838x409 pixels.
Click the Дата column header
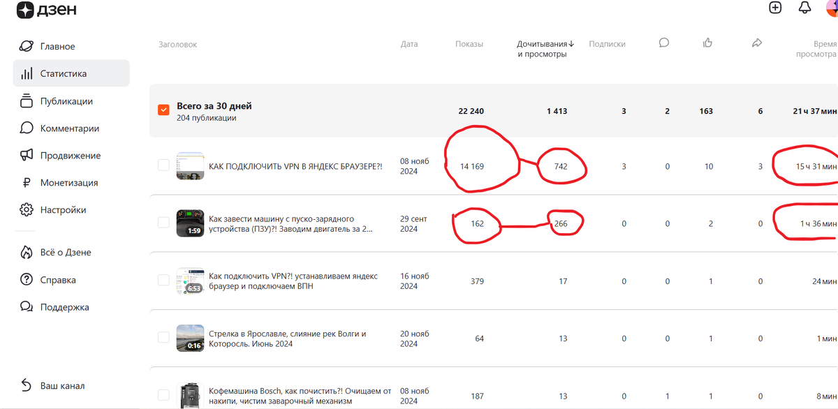pos(409,44)
